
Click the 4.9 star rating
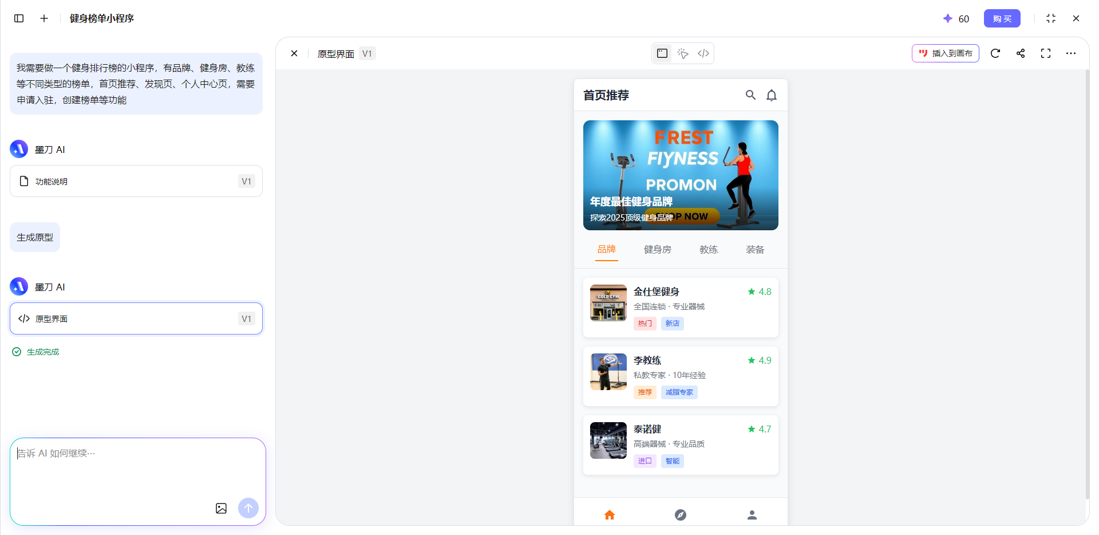tap(760, 360)
